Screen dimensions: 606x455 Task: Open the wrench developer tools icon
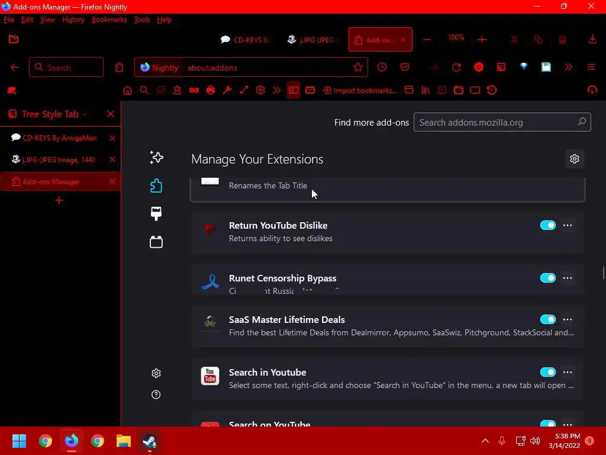[227, 91]
